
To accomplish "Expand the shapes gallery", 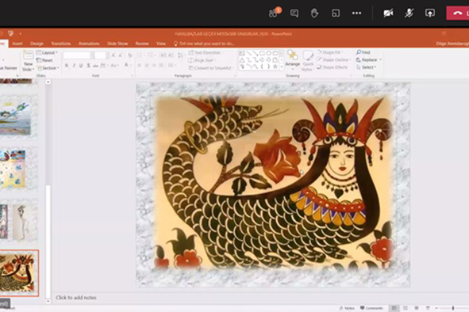I will pos(281,67).
